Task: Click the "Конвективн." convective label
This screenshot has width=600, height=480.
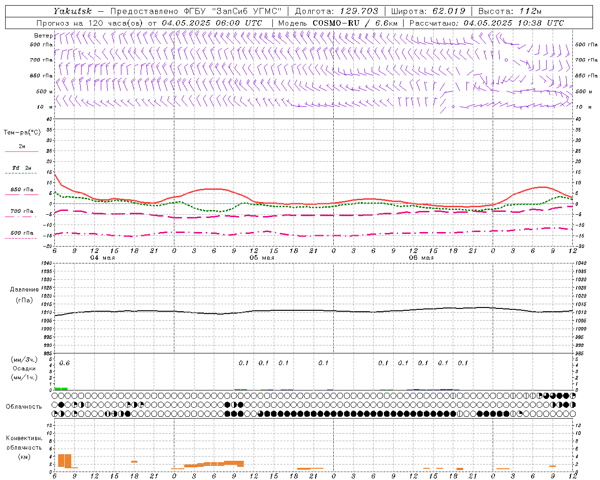Action: point(24,438)
